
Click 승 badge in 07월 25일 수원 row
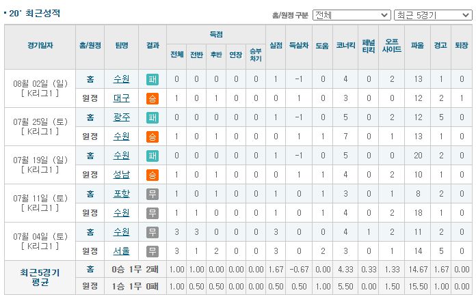153,137
